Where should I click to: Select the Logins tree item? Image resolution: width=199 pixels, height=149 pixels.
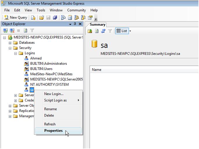point(30,53)
